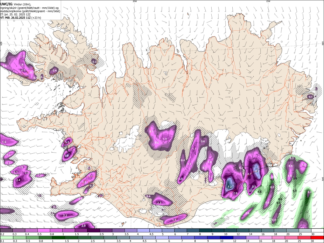Click the 3.9 value on the west coast

pos(67,156)
